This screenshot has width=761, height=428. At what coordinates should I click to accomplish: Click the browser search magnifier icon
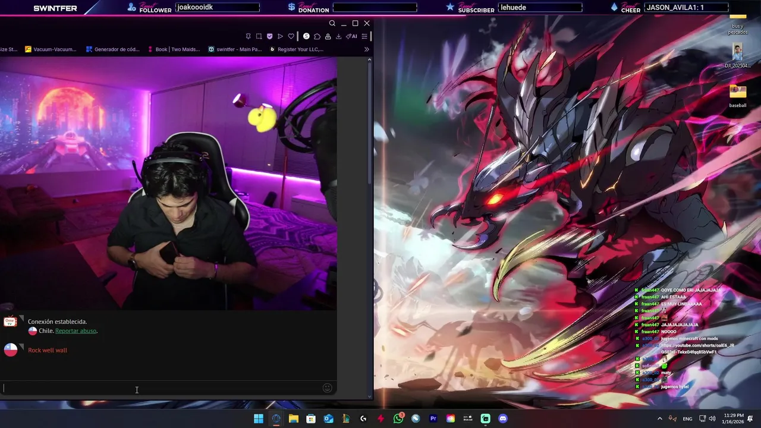pyautogui.click(x=332, y=23)
